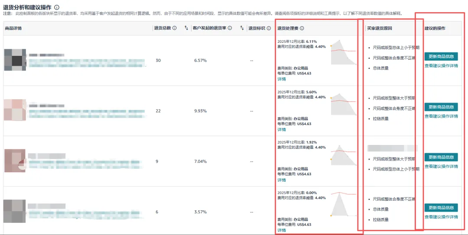
Task: Click the 7.04% return rate cell
Action: tap(200, 161)
